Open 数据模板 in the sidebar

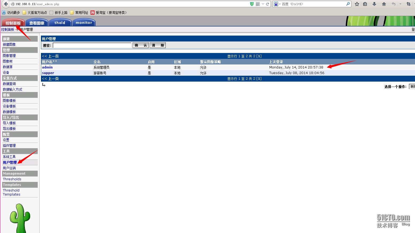coord(9,112)
